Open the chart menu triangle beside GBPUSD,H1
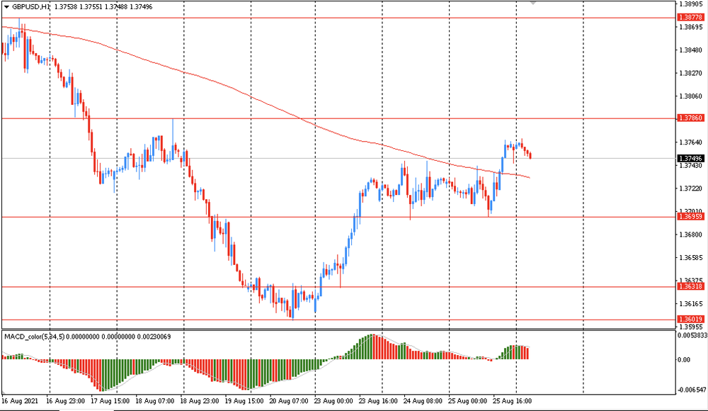The height and width of the screenshot is (411, 708). click(6, 7)
